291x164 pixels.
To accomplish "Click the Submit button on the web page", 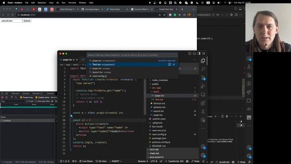I will point(27,21).
